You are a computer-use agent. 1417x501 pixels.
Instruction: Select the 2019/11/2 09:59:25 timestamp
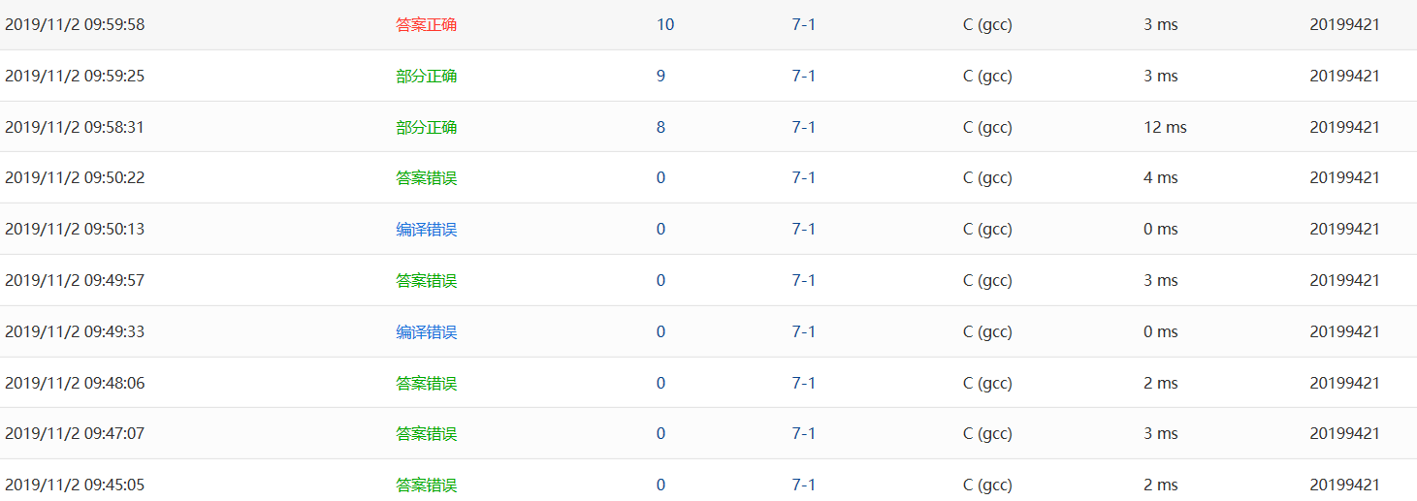click(75, 76)
